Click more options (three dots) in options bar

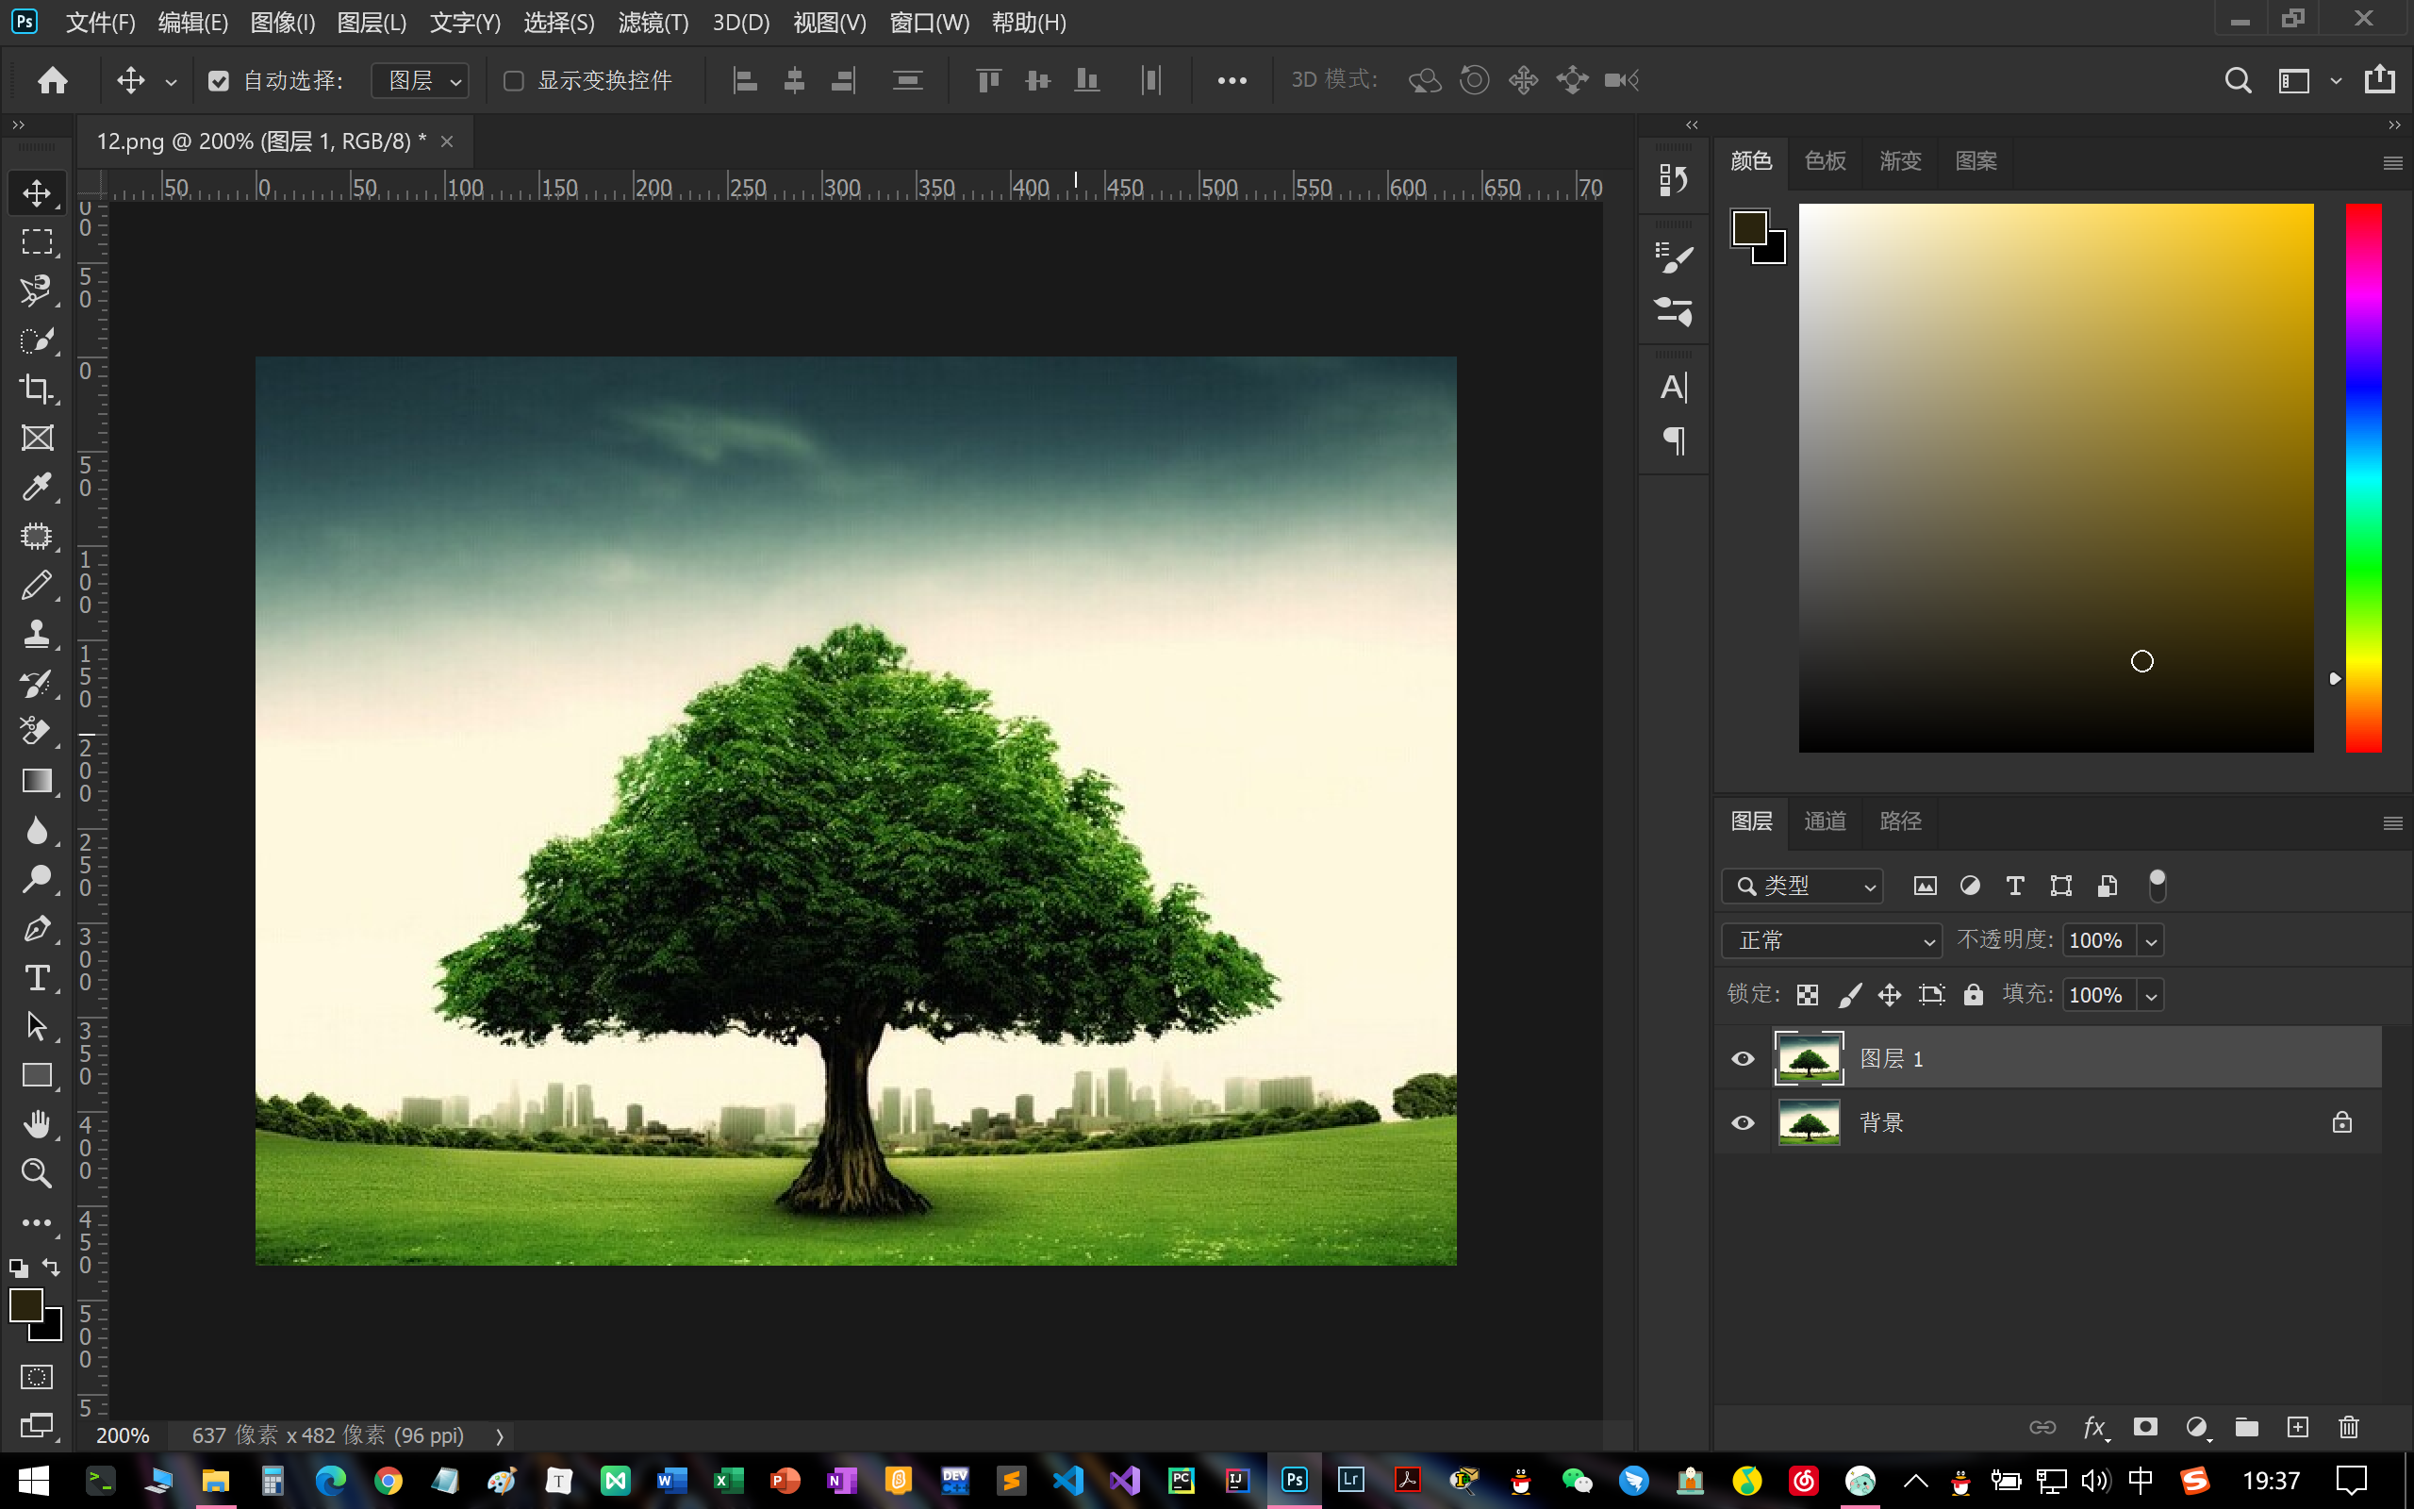pyautogui.click(x=1232, y=81)
